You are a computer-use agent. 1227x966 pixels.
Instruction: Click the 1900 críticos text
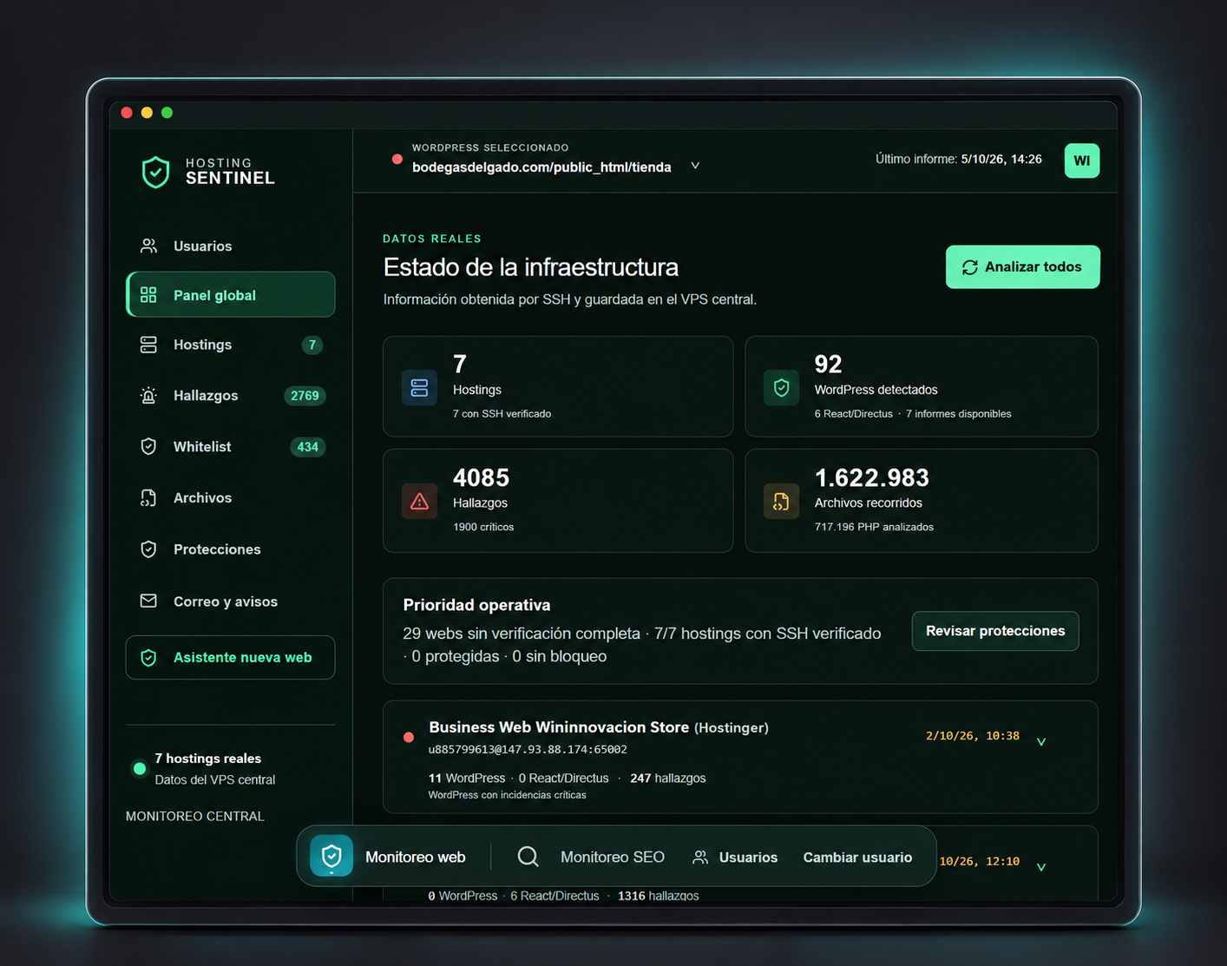pyautogui.click(x=483, y=527)
